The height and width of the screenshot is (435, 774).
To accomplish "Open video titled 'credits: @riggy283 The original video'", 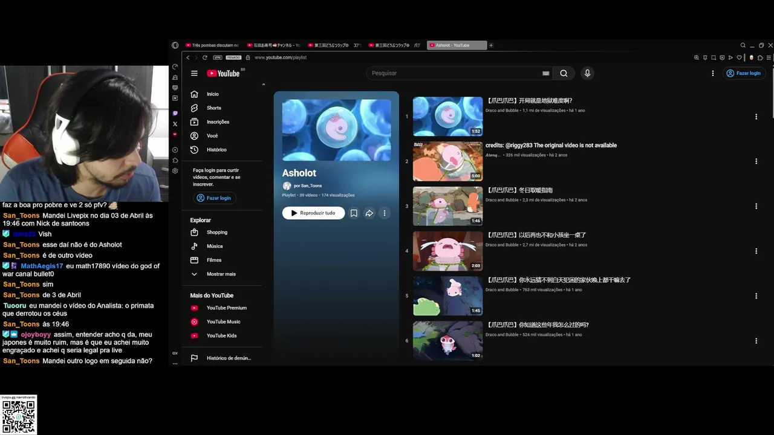I will tap(551, 146).
